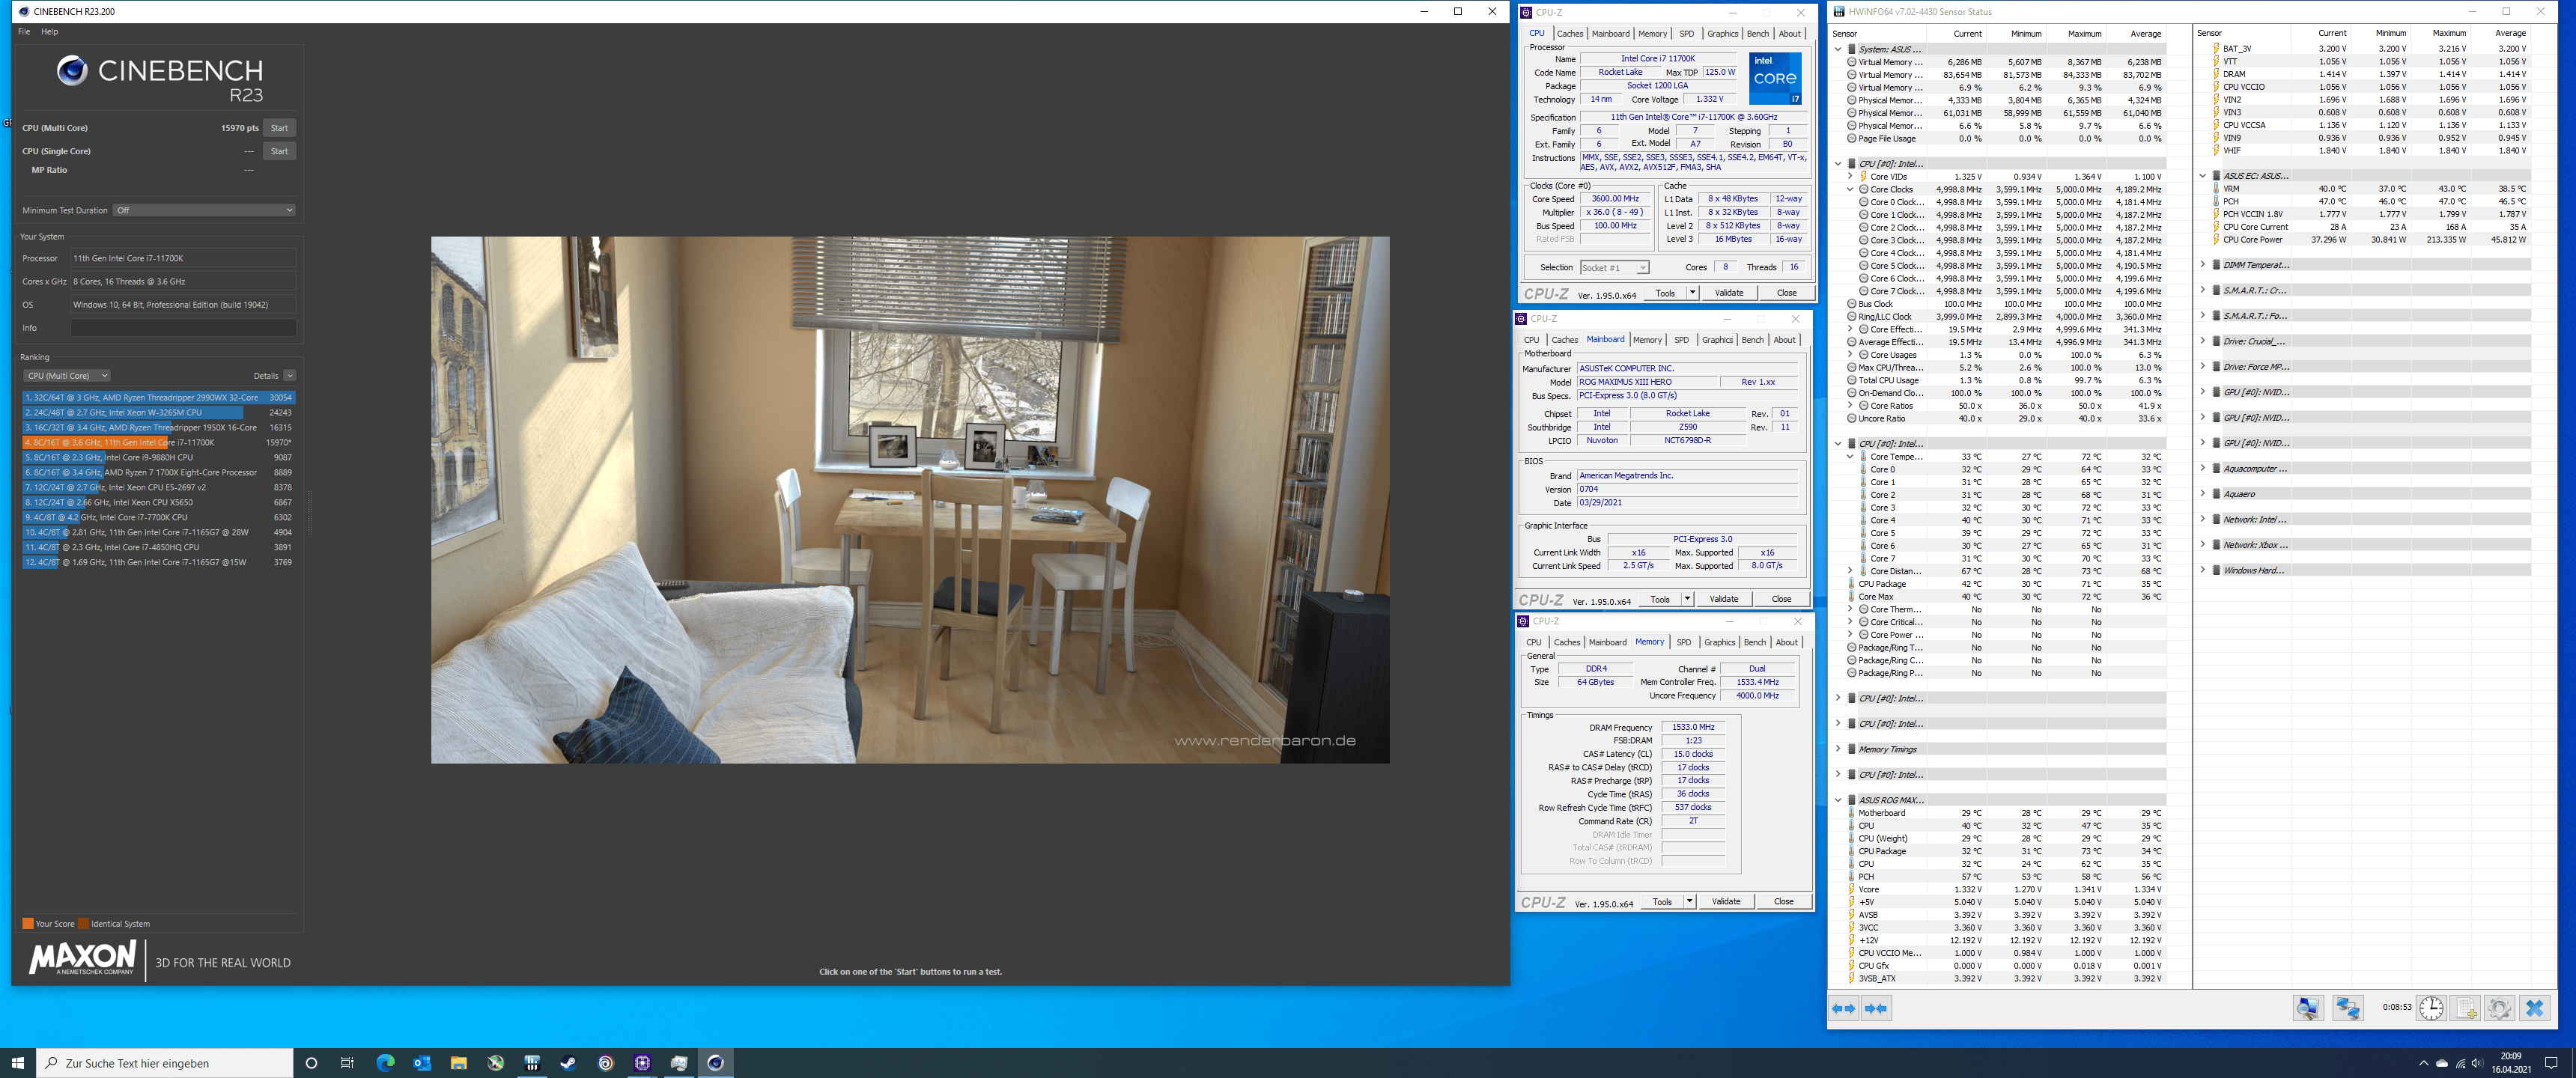Click HWiNFO Maximum column header in left pane

click(x=2084, y=34)
